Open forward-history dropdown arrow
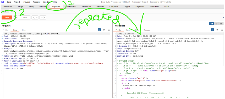 pyautogui.click(x=45, y=17)
